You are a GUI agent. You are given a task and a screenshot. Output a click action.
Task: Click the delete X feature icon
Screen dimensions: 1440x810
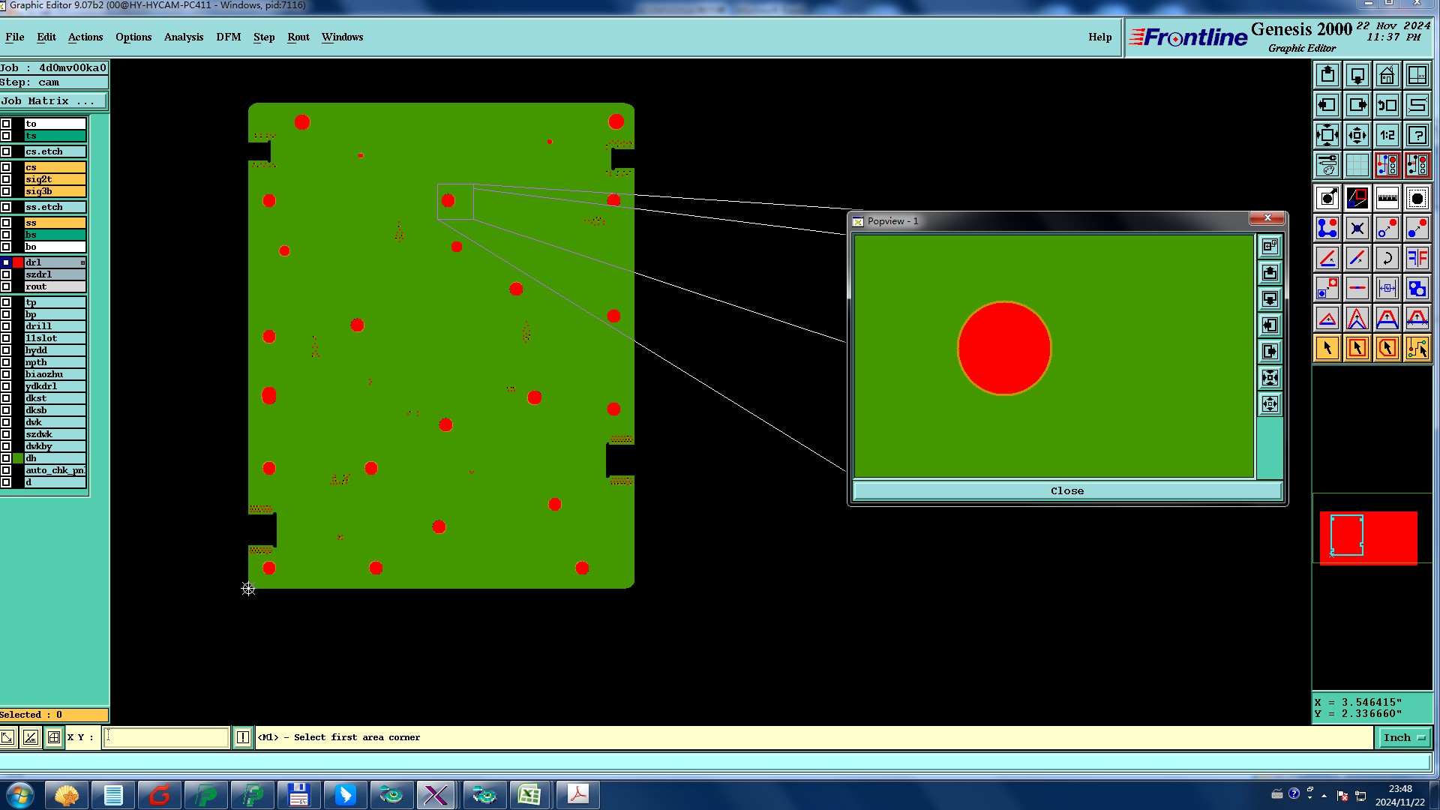click(1357, 229)
